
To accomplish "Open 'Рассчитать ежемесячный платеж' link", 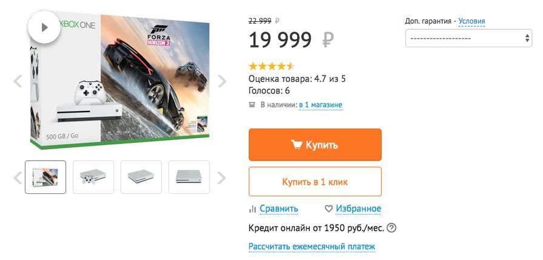I will [312, 247].
